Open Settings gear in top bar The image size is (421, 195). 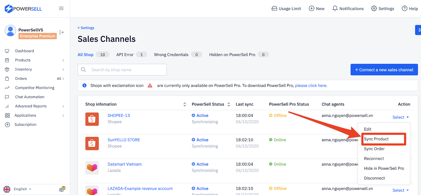(x=383, y=9)
